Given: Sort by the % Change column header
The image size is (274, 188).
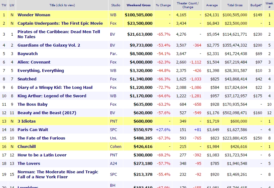Looking at the screenshot, I should click(x=163, y=5).
